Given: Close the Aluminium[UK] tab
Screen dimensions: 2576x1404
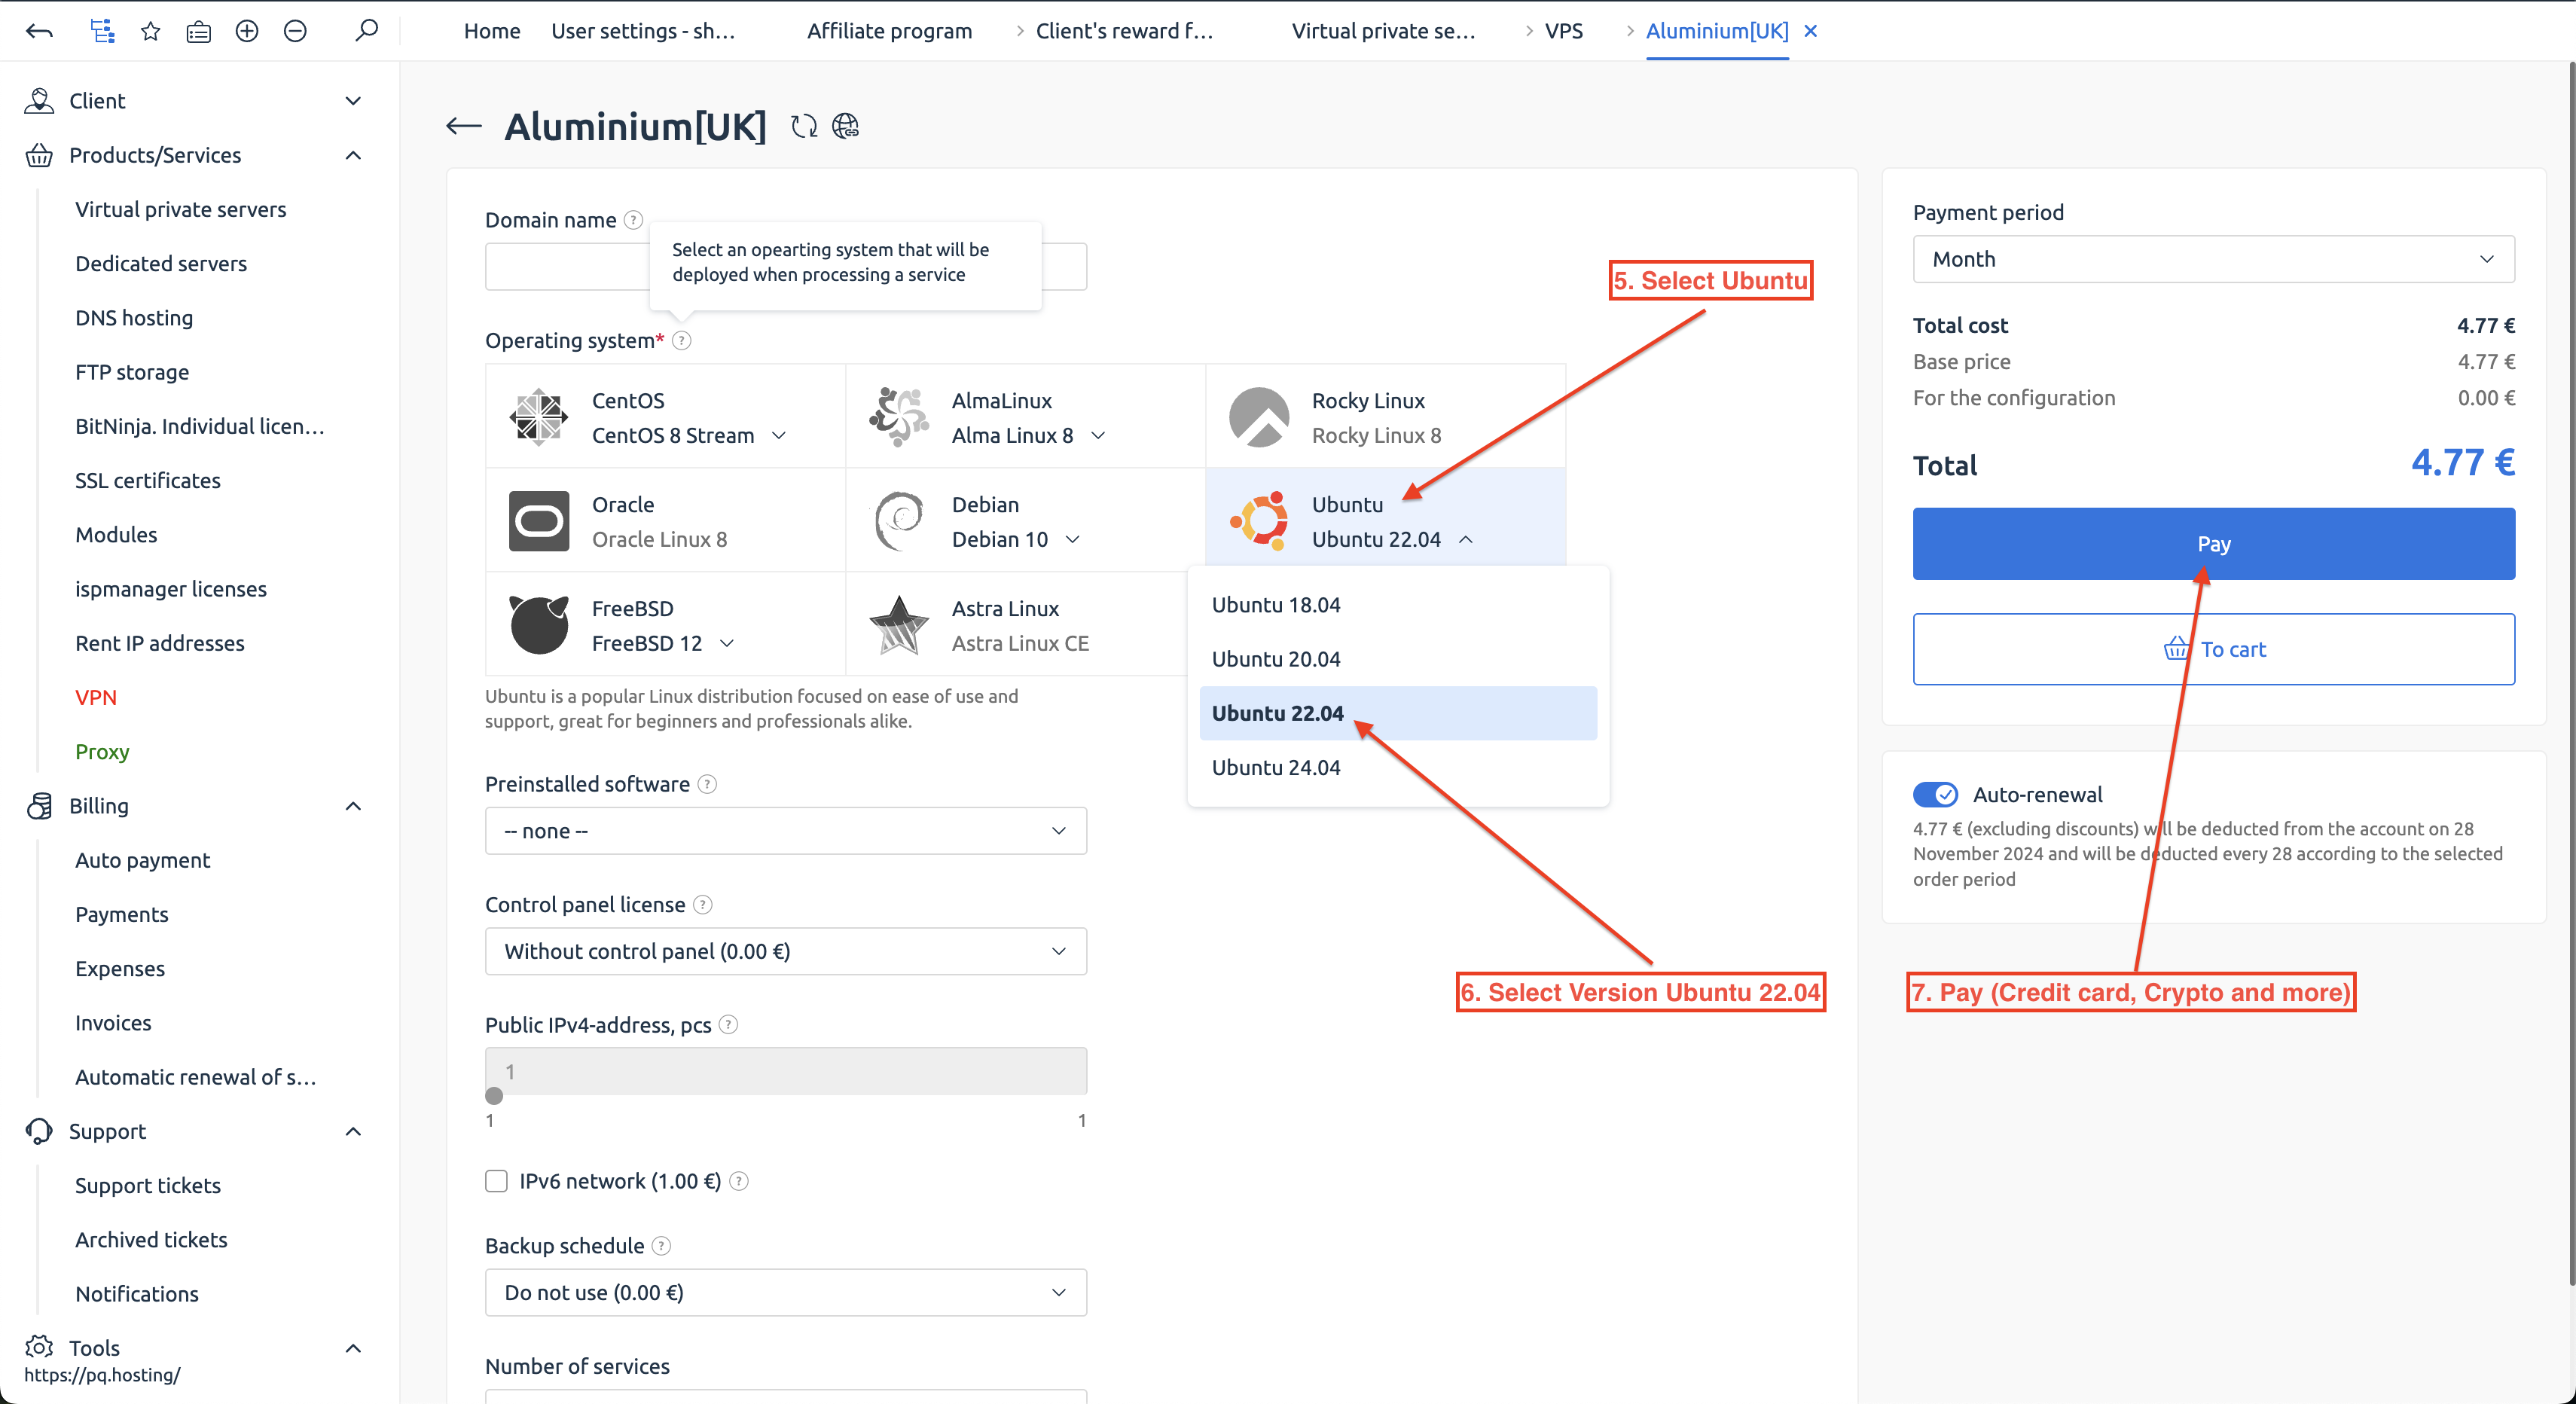Looking at the screenshot, I should click(x=1810, y=31).
